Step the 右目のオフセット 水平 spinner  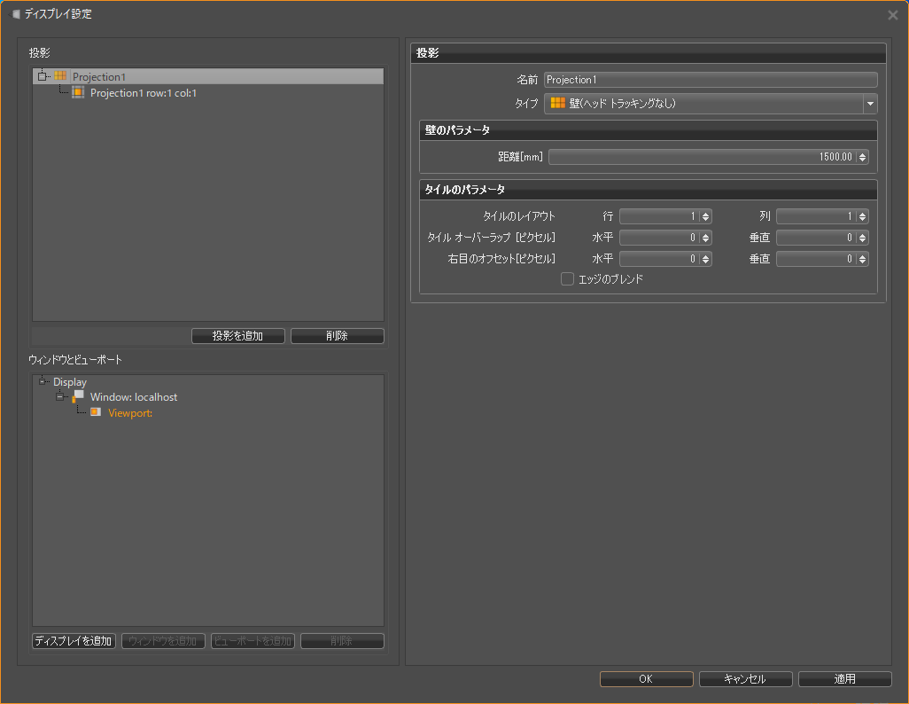(x=705, y=260)
